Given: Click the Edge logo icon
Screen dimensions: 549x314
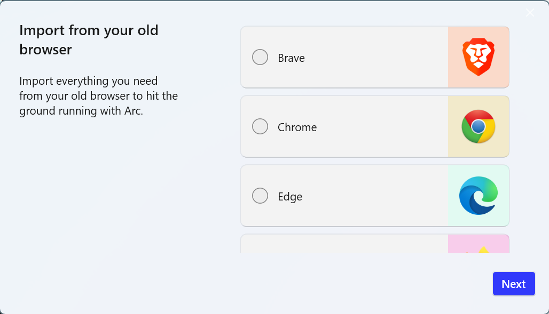Looking at the screenshot, I should coord(479,196).
